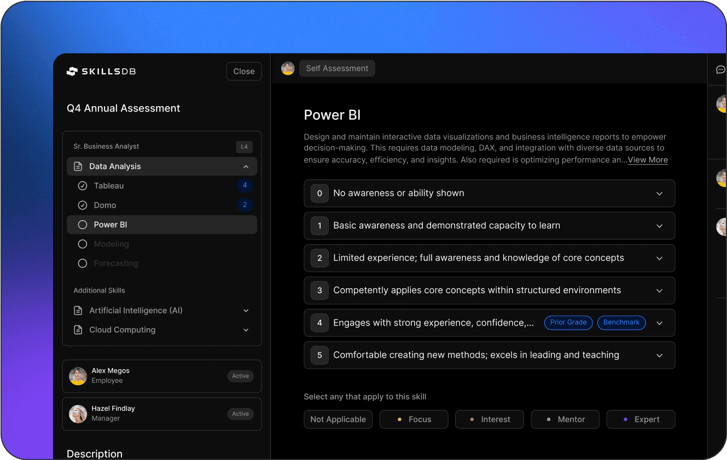Expand rating level 5 description
This screenshot has width=727, height=460.
pyautogui.click(x=659, y=355)
